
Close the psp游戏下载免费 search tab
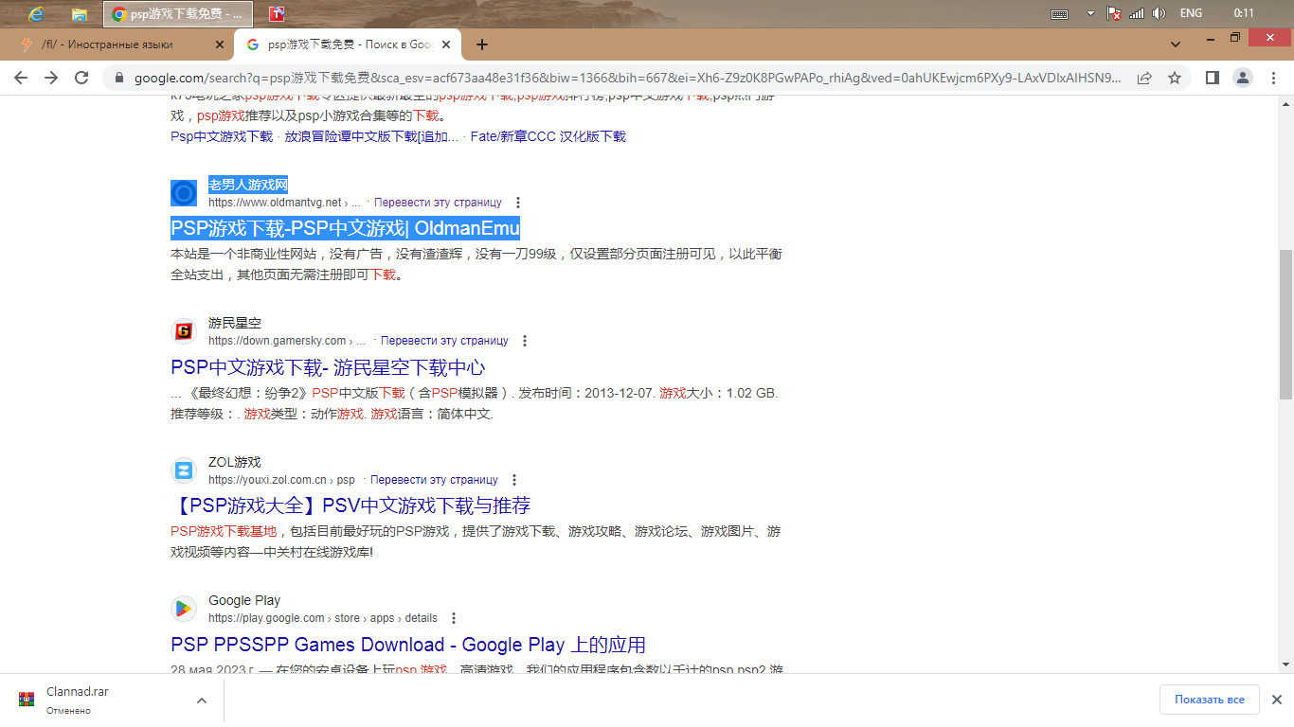[447, 44]
